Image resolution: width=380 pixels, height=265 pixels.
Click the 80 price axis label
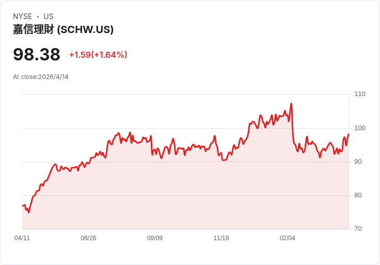pos(358,195)
